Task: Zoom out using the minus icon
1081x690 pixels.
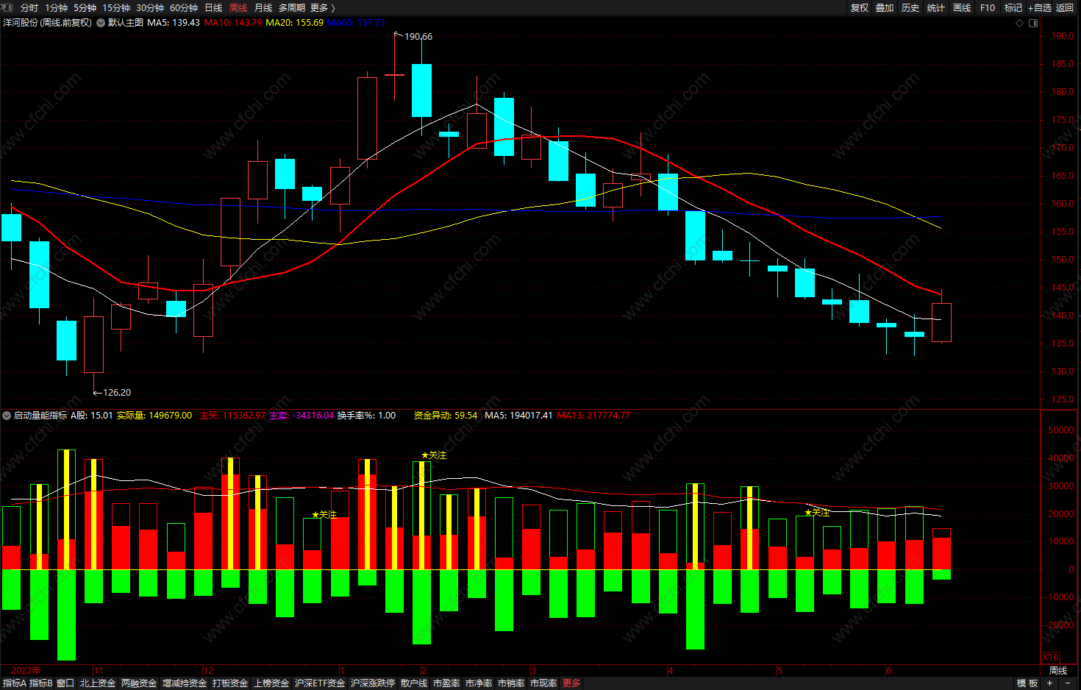Action: (x=1068, y=683)
